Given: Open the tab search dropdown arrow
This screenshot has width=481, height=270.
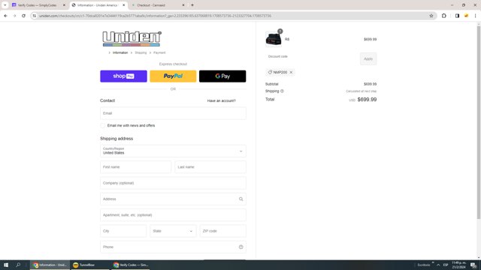Looking at the screenshot, I should (5, 5).
